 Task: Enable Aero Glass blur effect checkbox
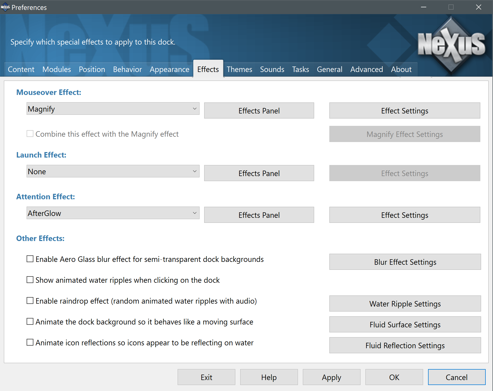pyautogui.click(x=30, y=259)
